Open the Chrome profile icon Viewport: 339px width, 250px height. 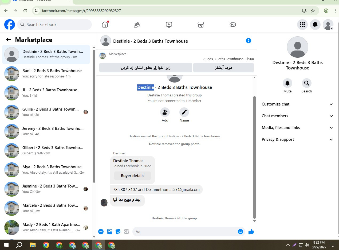pos(326,11)
